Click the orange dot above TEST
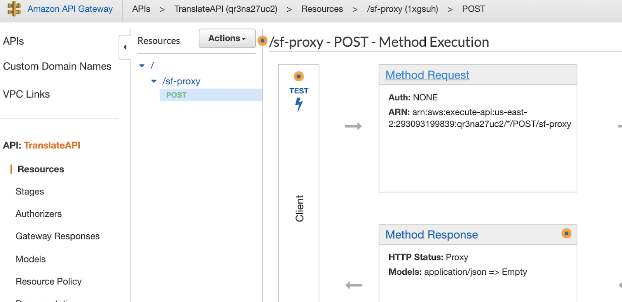 tap(299, 77)
